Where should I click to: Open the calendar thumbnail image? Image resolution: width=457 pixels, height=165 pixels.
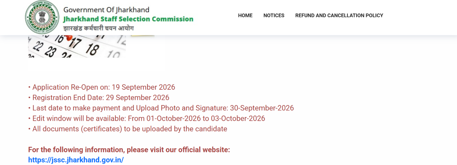(x=77, y=47)
